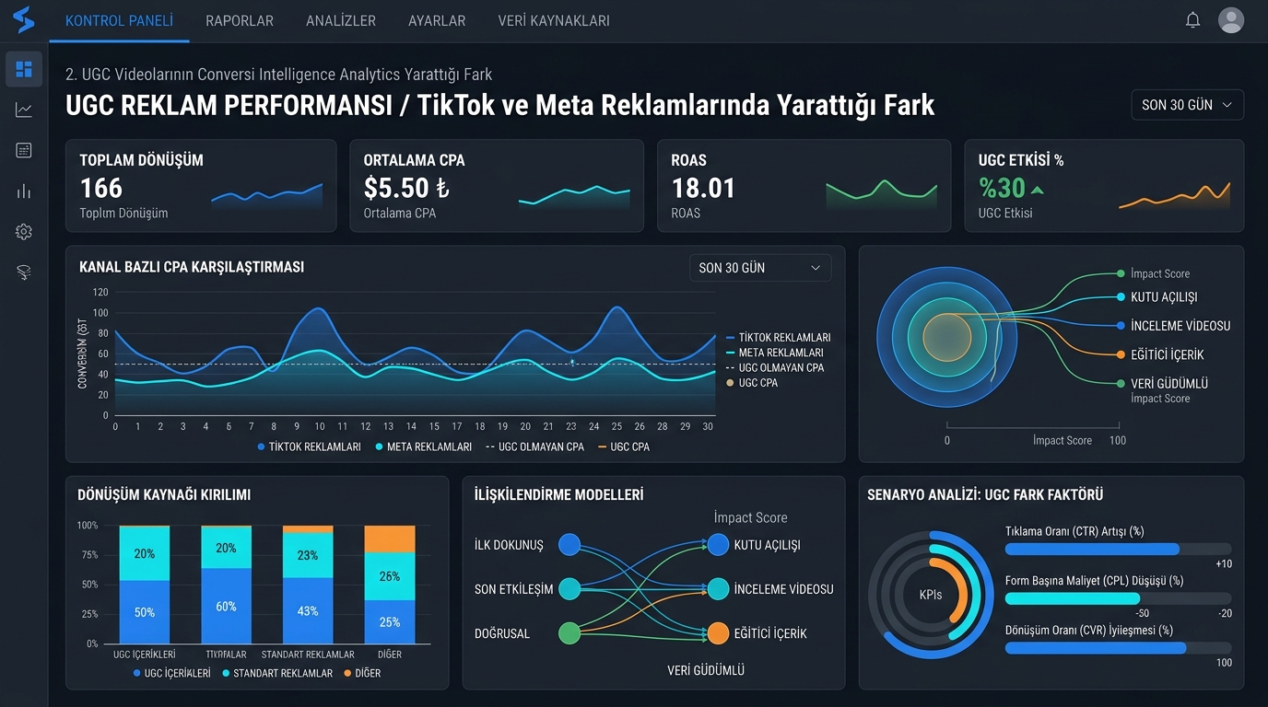The width and height of the screenshot is (1268, 707).
Task: Click the 50% bar segment
Action: [145, 612]
